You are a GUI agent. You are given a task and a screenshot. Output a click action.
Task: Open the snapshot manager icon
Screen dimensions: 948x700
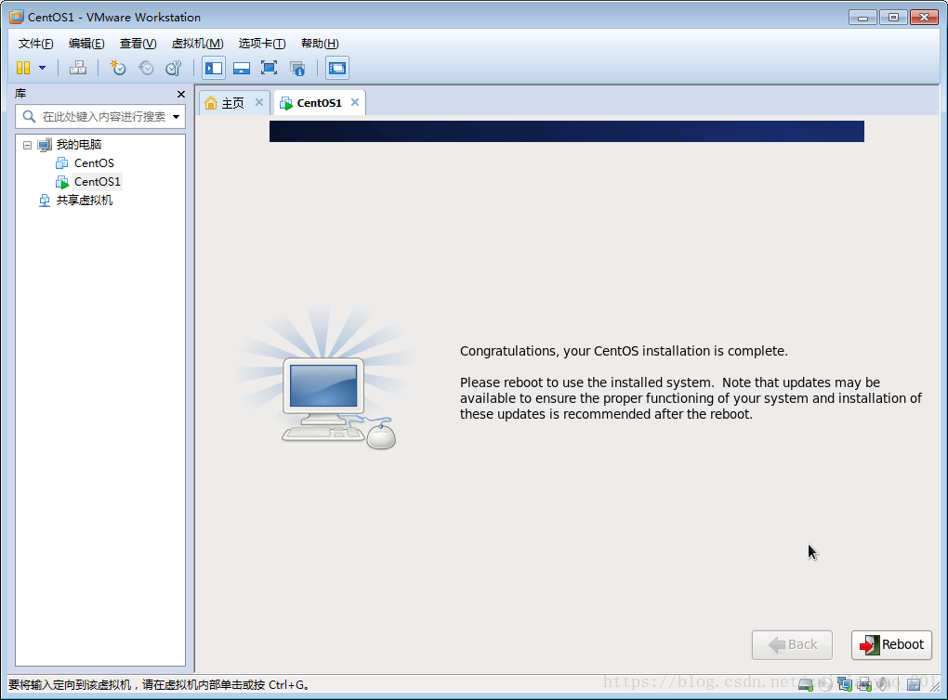point(174,68)
